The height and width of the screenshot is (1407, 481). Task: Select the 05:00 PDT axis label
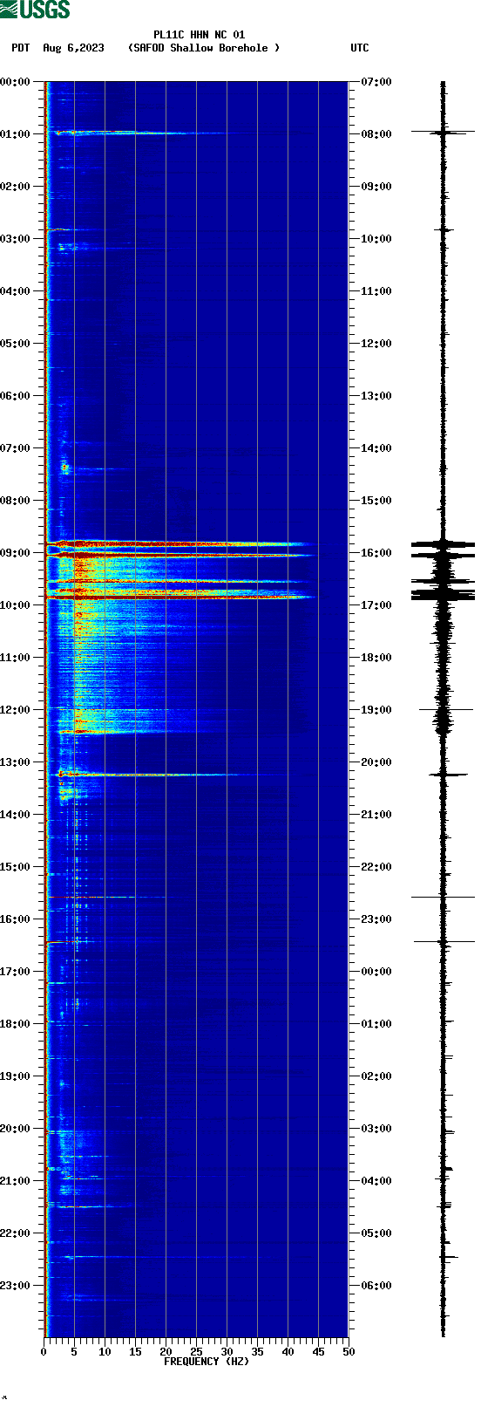click(15, 344)
